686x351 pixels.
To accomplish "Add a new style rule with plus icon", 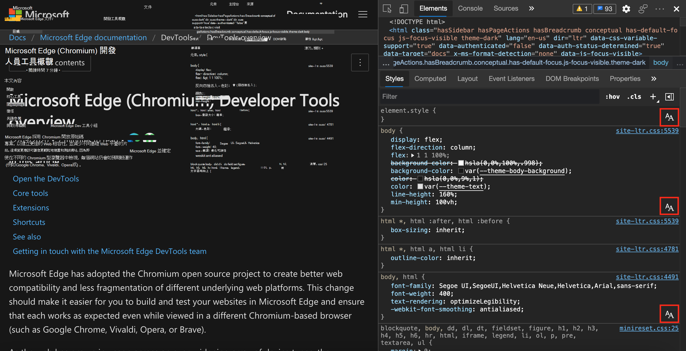I will pos(653,97).
